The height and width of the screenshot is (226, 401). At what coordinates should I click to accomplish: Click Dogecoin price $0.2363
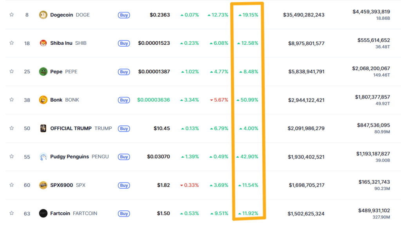160,15
